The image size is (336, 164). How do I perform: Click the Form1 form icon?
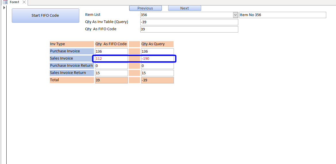tap(5, 2)
